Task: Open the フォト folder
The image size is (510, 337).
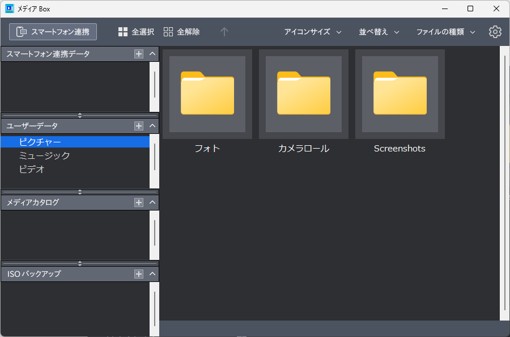Action: (x=207, y=94)
